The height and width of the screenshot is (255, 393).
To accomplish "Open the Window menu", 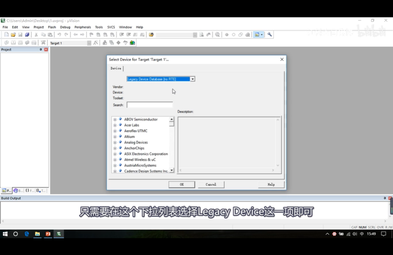I will click(x=125, y=27).
